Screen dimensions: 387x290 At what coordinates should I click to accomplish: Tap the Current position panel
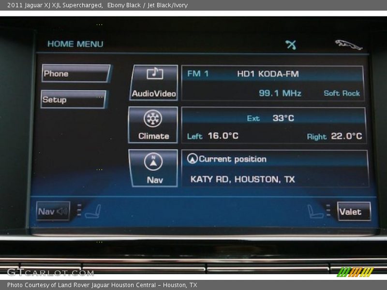(275, 168)
